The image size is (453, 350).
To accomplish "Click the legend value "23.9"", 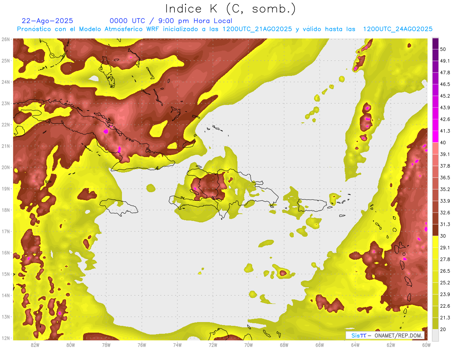I will pyautogui.click(x=445, y=294).
